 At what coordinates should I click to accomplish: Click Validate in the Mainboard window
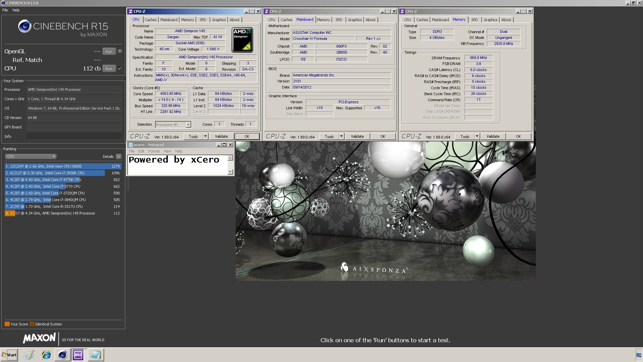pyautogui.click(x=357, y=136)
